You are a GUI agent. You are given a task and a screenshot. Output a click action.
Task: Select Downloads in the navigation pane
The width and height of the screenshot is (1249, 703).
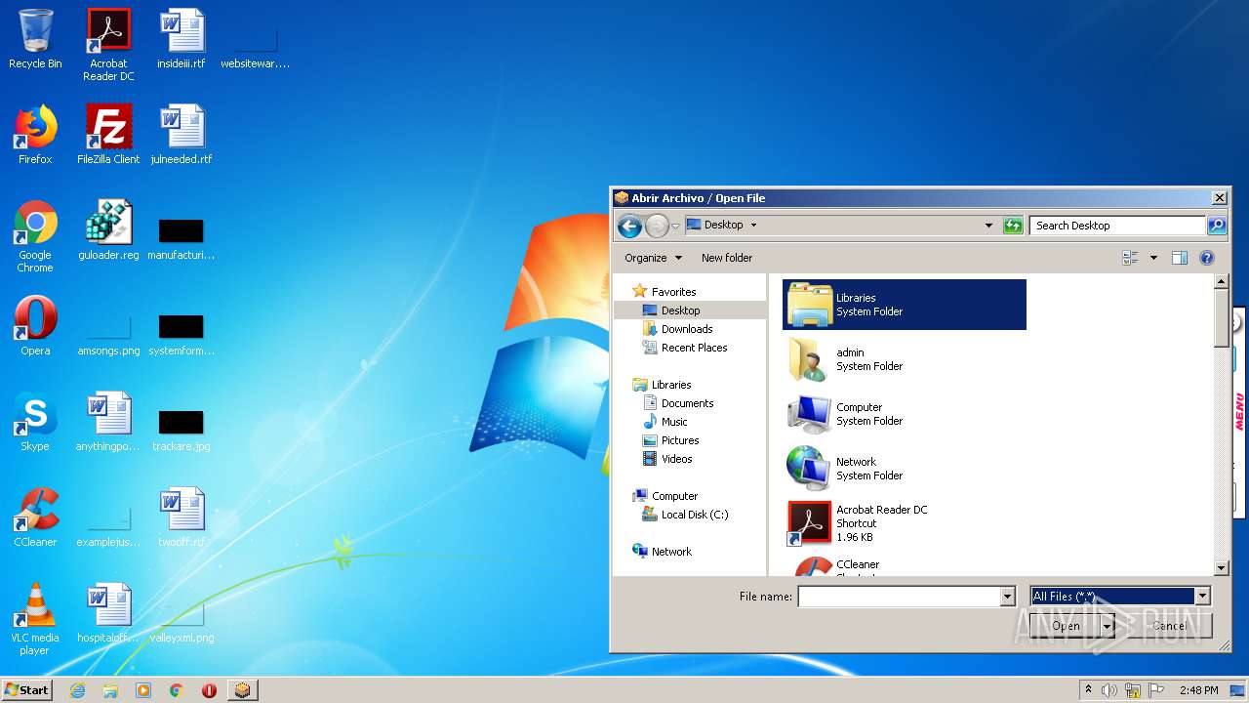tap(687, 329)
